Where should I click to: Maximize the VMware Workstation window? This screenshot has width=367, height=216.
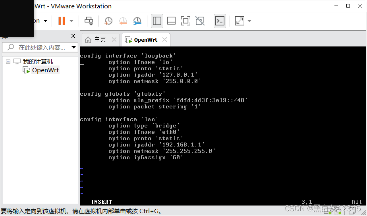tap(348, 6)
